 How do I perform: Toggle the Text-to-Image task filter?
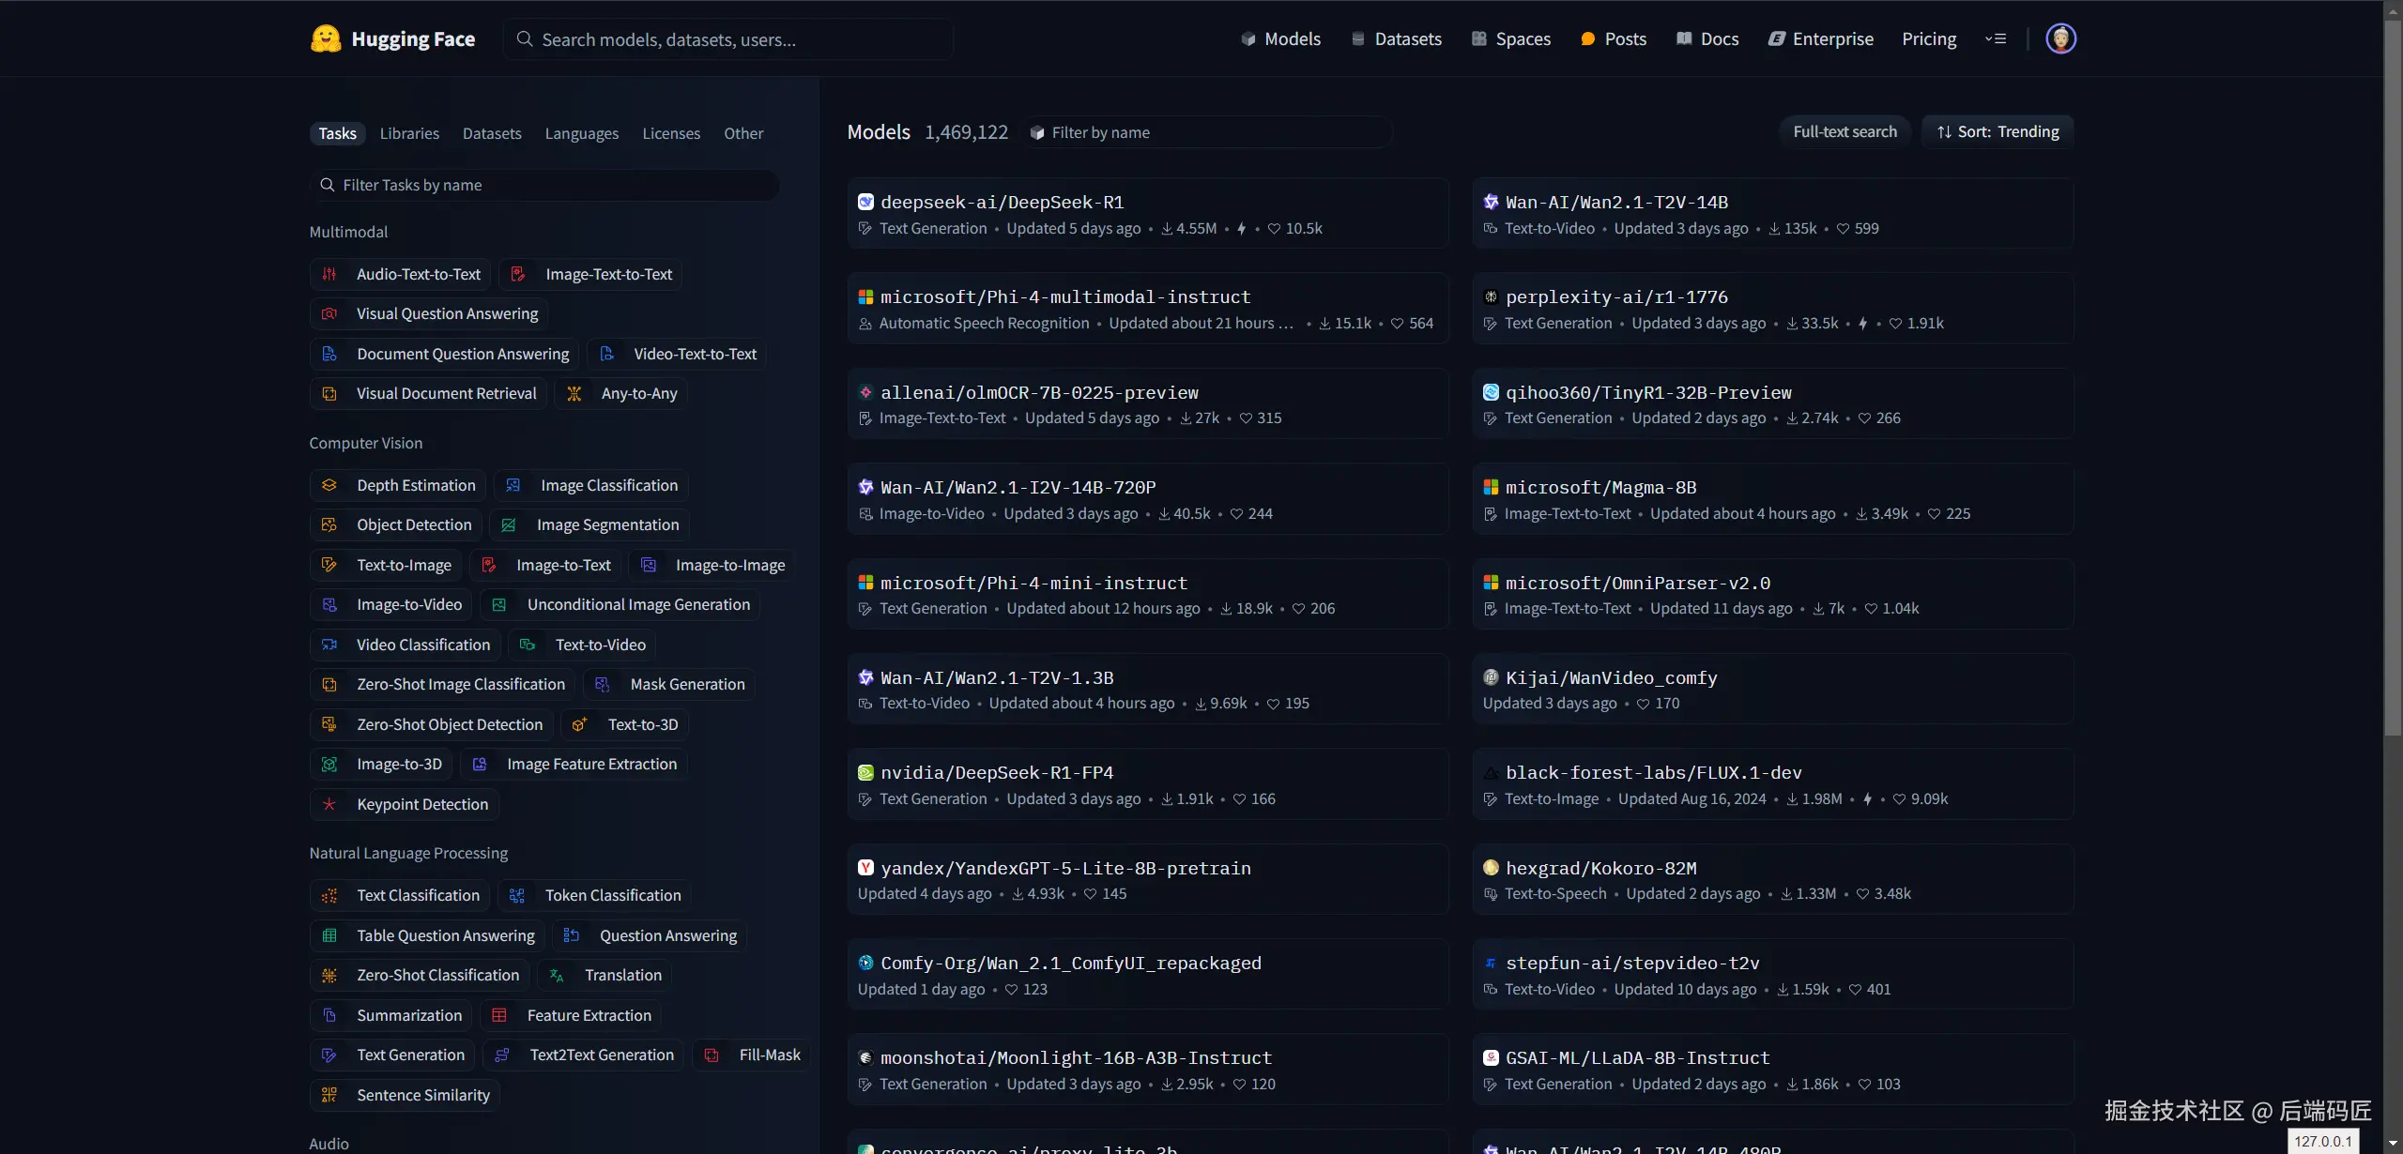pos(386,565)
